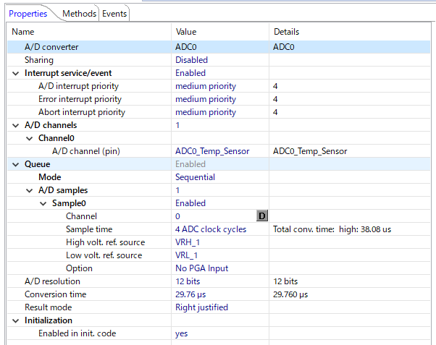436x345 pixels.
Task: Change the Sample time clock cycles value
Action: 211,229
